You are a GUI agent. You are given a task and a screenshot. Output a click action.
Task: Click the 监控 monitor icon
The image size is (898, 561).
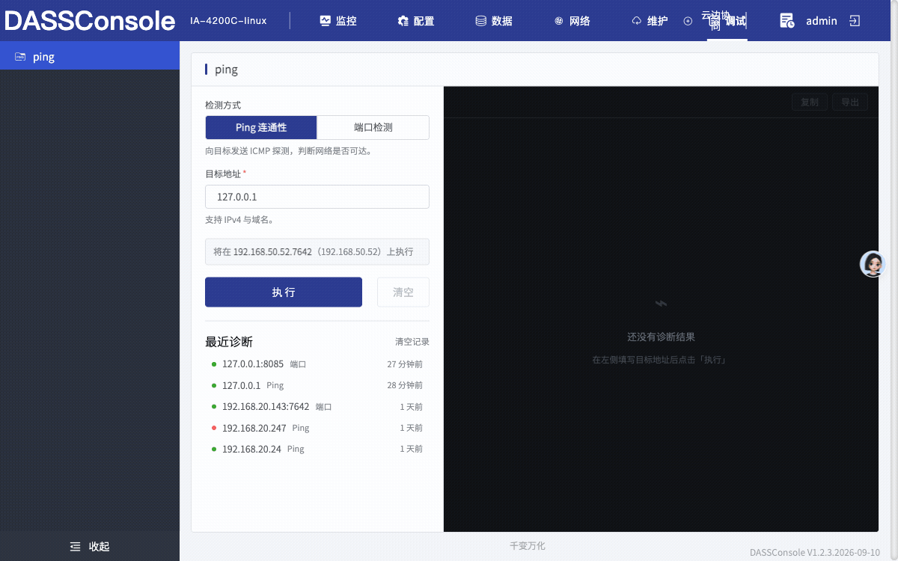click(x=325, y=21)
